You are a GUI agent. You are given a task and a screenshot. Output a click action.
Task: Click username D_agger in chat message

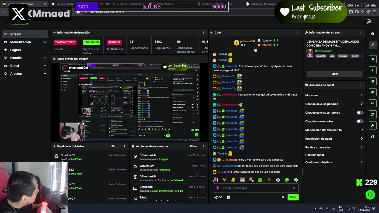coord(231,160)
